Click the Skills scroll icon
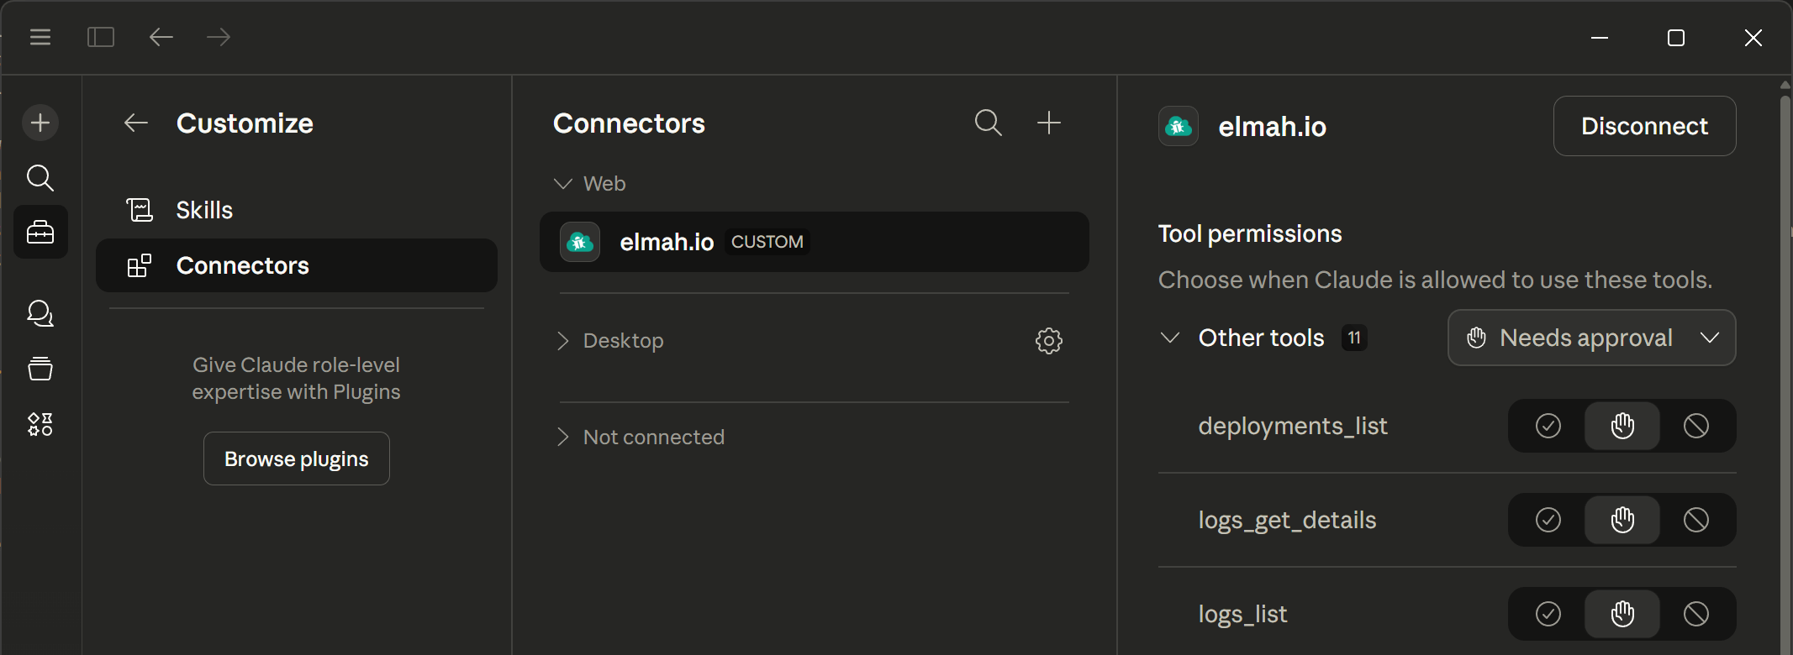1793x655 pixels. [x=140, y=210]
